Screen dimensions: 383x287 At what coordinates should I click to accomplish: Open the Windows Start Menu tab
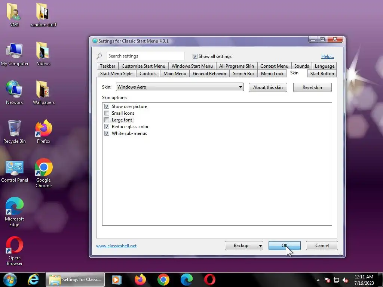[x=192, y=66]
